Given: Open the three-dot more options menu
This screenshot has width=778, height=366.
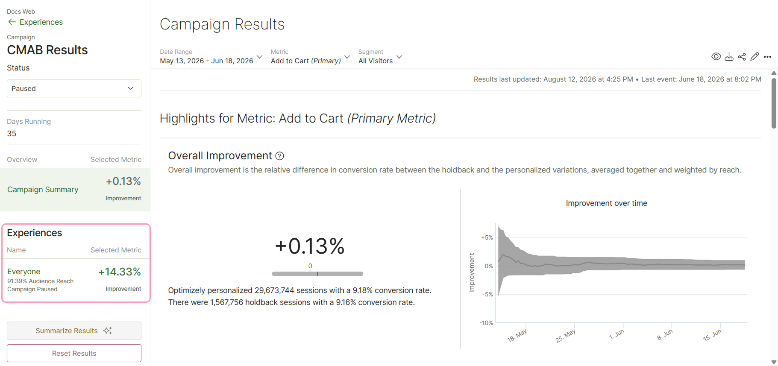Looking at the screenshot, I should pos(768,56).
